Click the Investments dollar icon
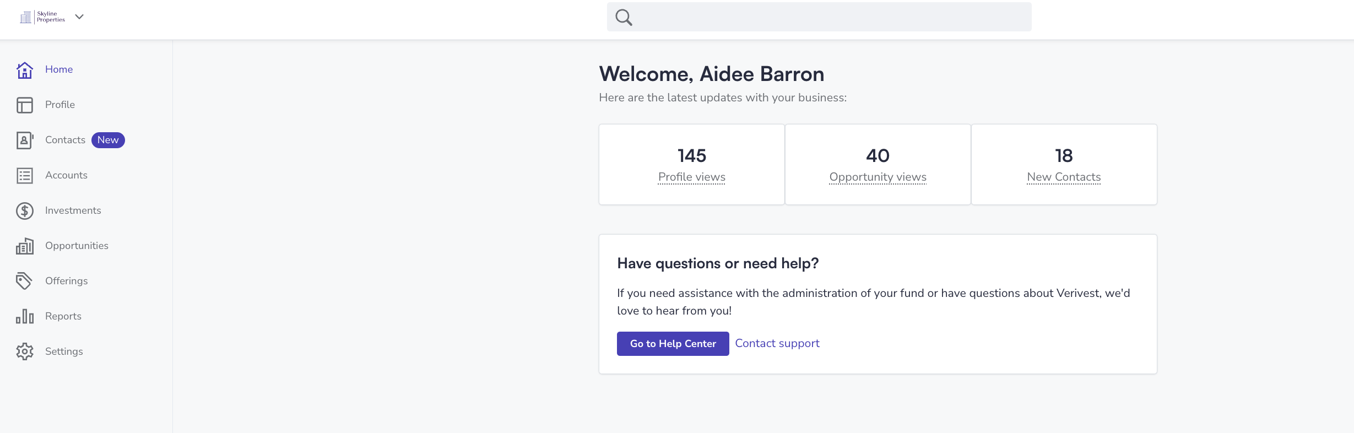 click(25, 211)
